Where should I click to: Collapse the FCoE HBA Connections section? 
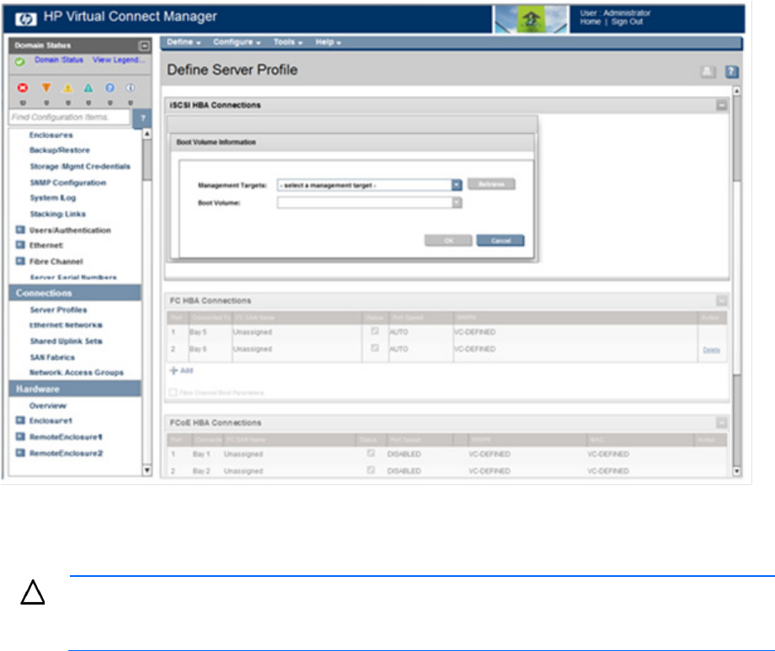pyautogui.click(x=722, y=423)
